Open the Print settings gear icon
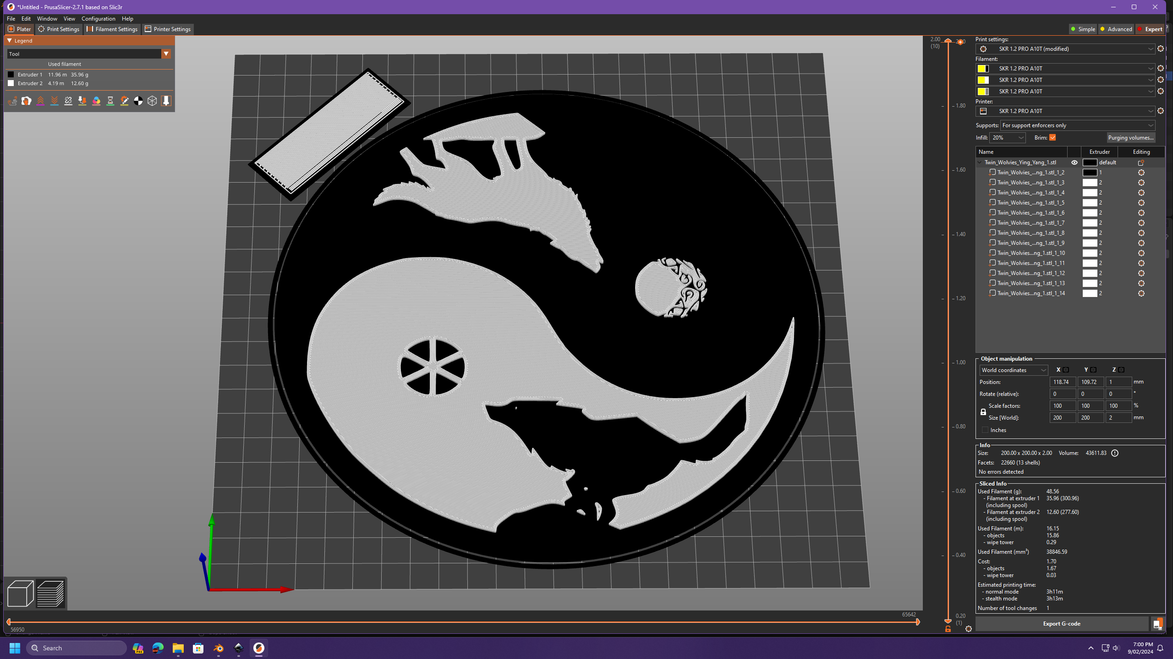Viewport: 1173px width, 659px height. pyautogui.click(x=1161, y=49)
